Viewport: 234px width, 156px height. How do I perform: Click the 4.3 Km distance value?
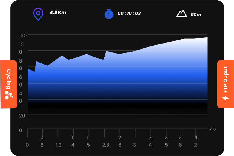point(58,12)
